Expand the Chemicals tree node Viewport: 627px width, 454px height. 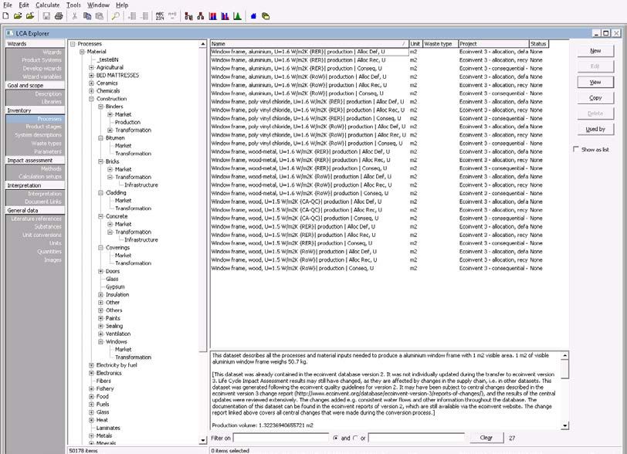[91, 91]
